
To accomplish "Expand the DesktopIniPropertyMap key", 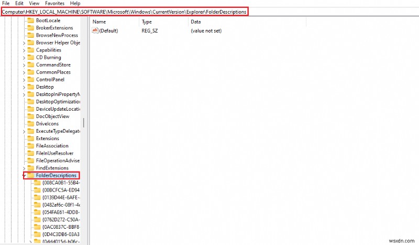I will pos(24,94).
